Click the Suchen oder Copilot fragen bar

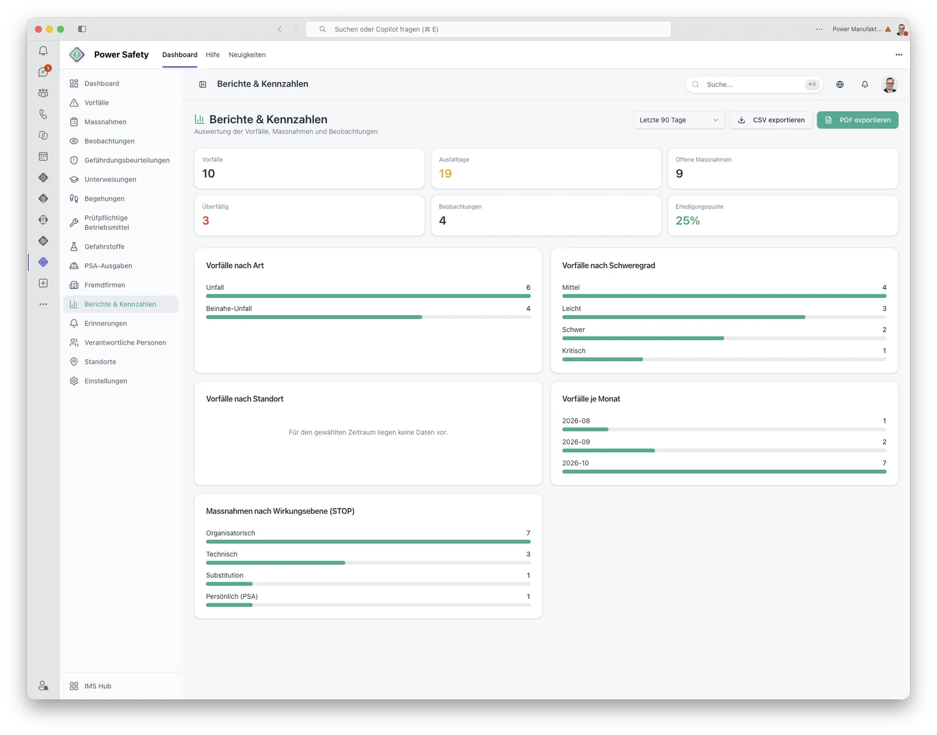pyautogui.click(x=488, y=29)
